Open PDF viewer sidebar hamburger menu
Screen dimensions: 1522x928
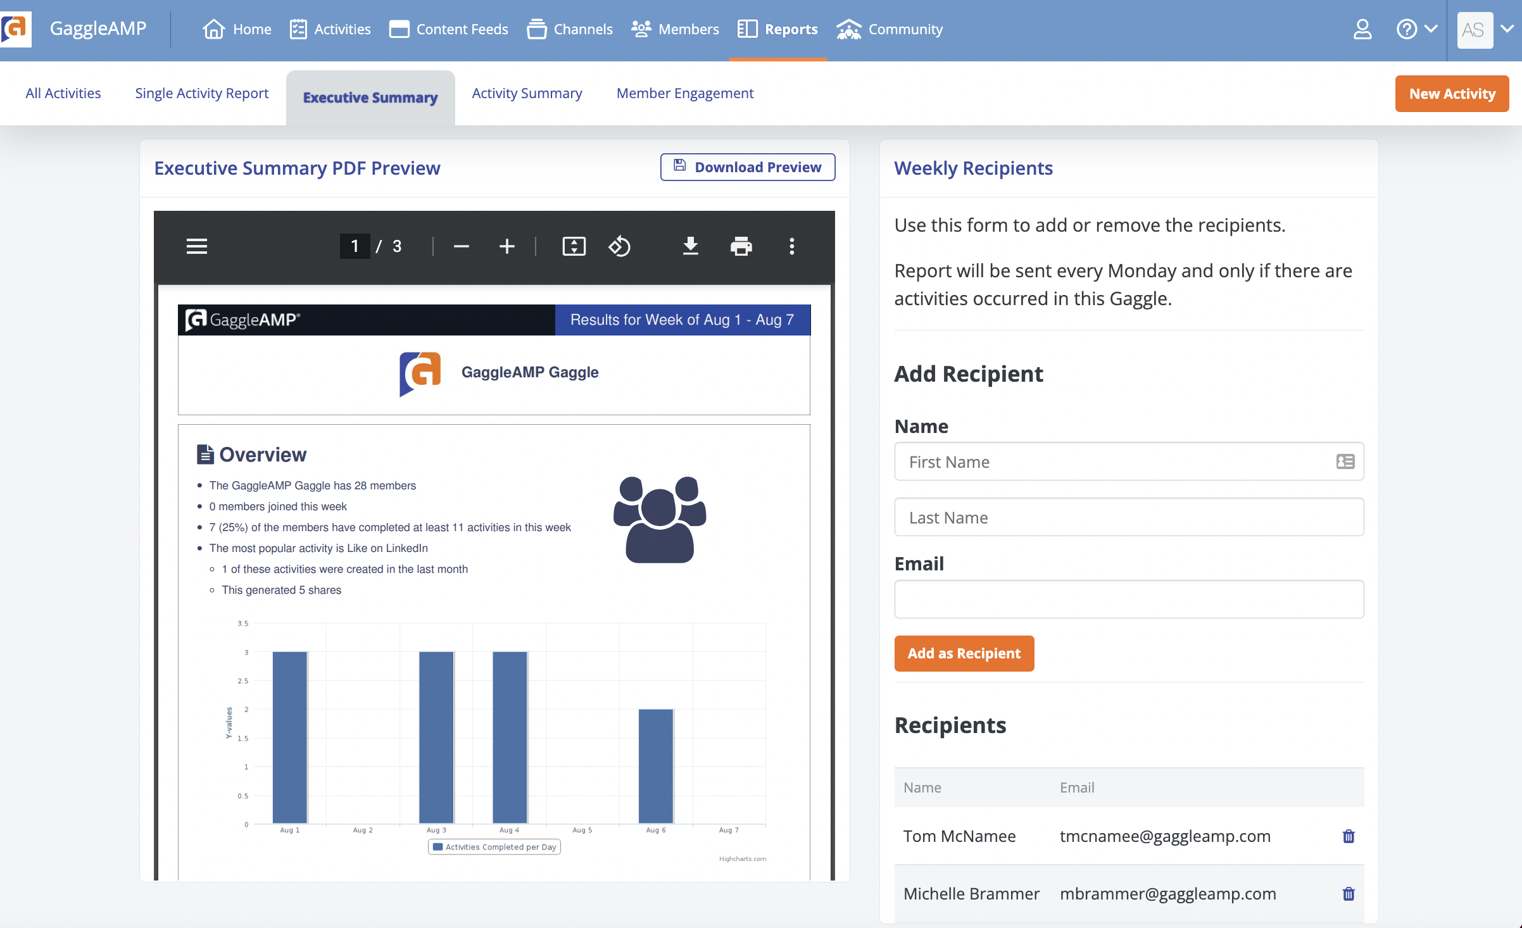pos(197,246)
